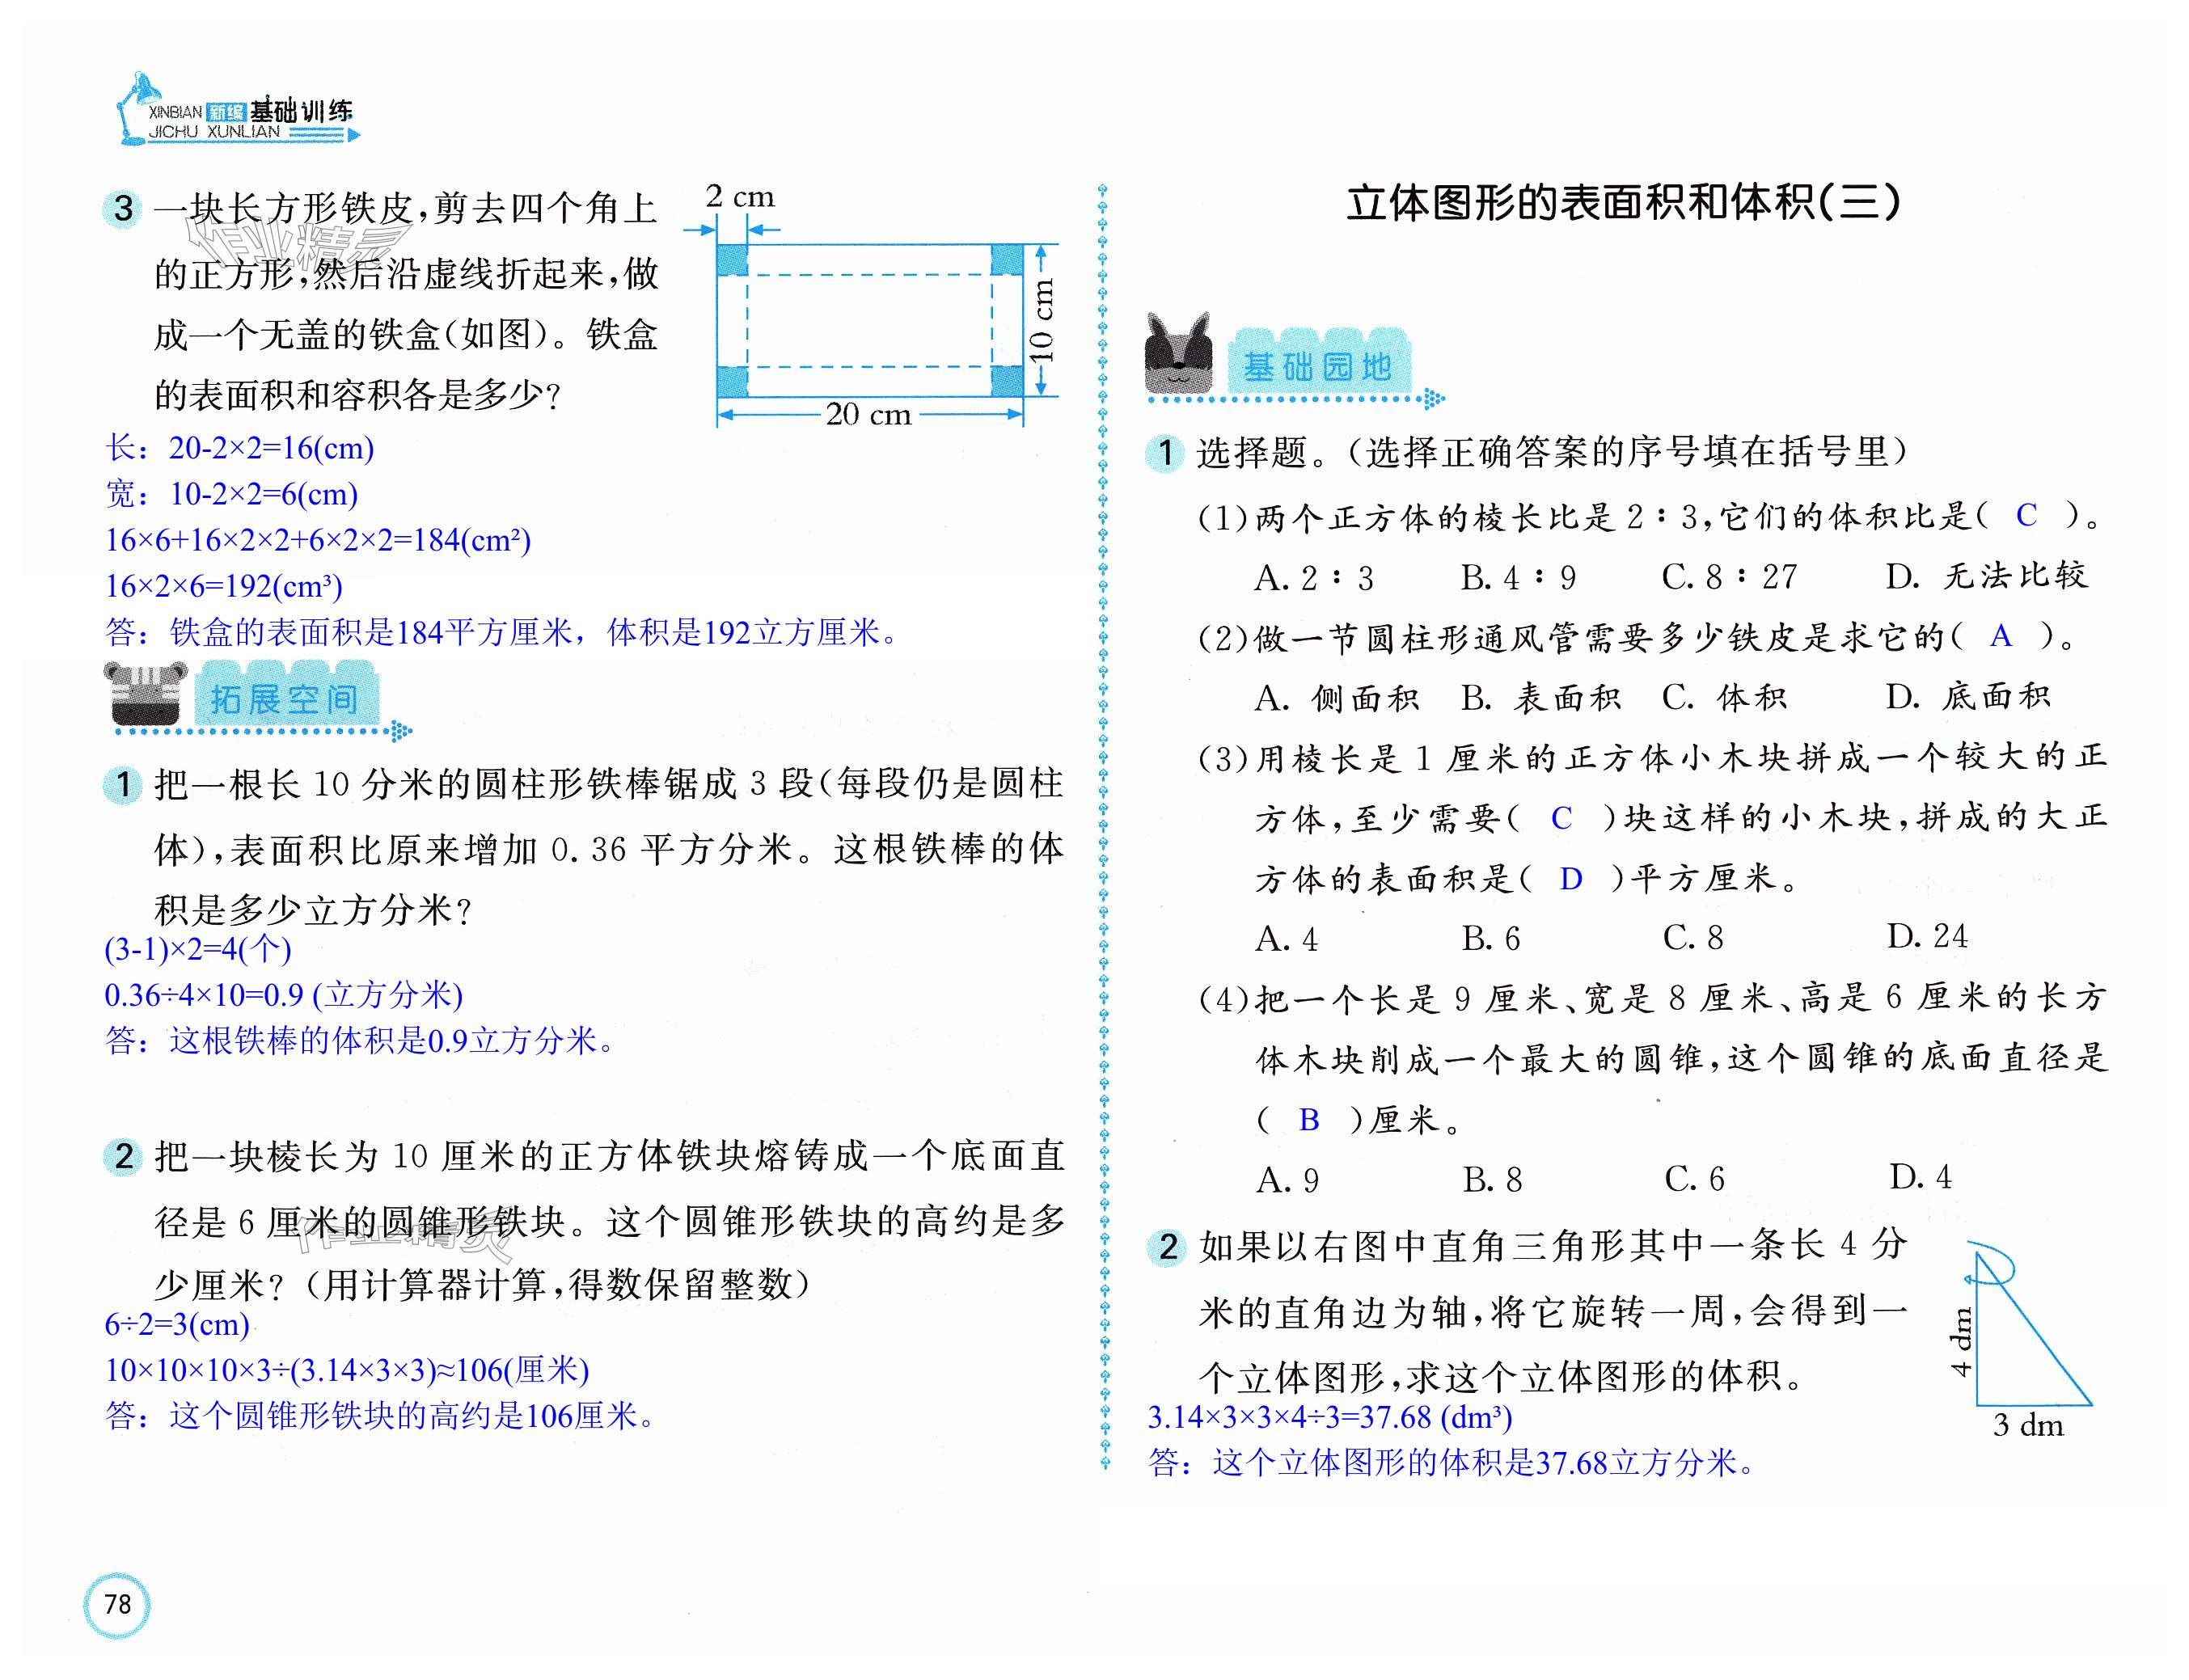Choose option B. 4:9
The image size is (2189, 1680).
click(1519, 577)
